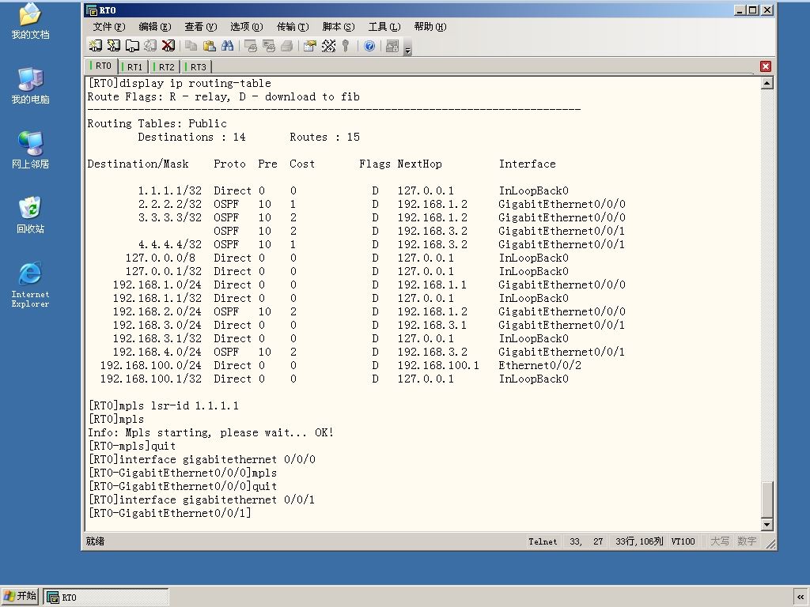
Task: Click the terminal scrollbar down arrow
Action: point(767,525)
